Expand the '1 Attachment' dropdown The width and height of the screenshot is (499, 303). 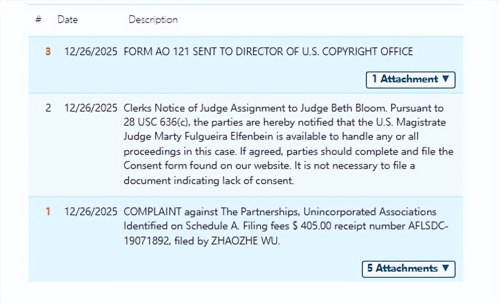[410, 79]
